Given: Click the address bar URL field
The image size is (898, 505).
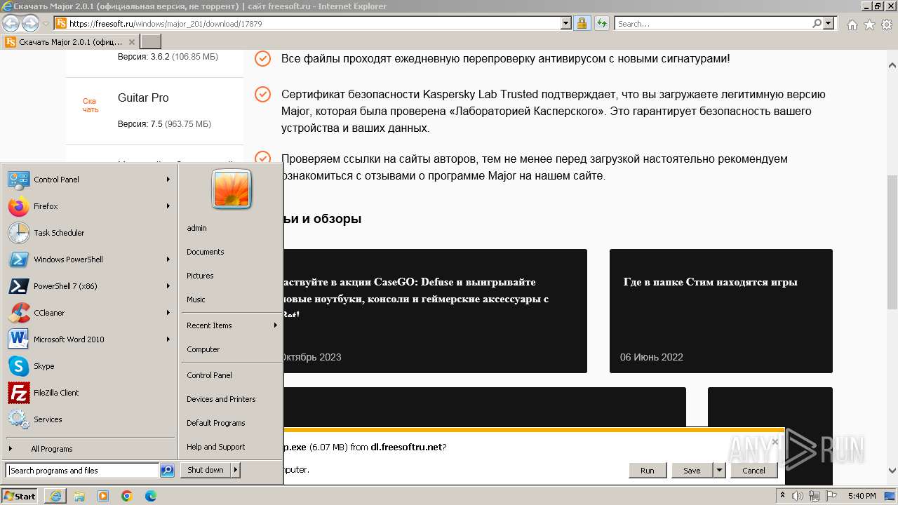Looking at the screenshot, I should (x=314, y=23).
